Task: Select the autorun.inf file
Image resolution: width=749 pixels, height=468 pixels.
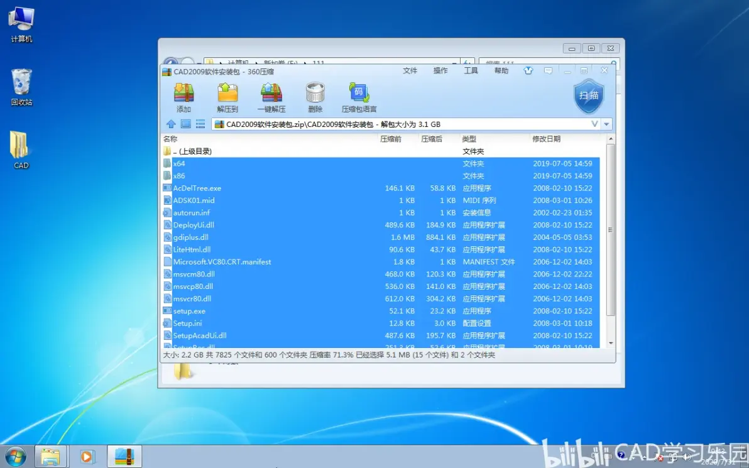Action: [381, 212]
